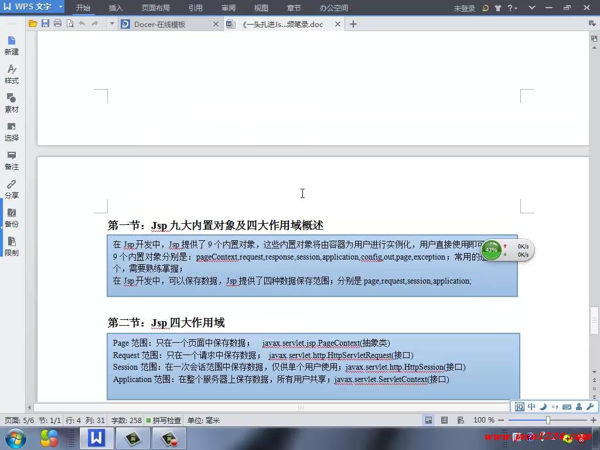Click the print icon in quick toolbar
This screenshot has width=600, height=450.
(57, 24)
